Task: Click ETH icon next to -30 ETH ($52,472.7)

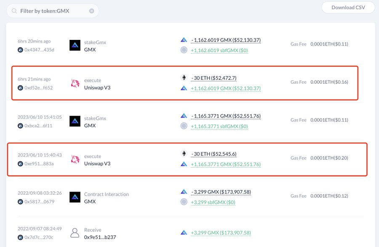Action: click(184, 77)
